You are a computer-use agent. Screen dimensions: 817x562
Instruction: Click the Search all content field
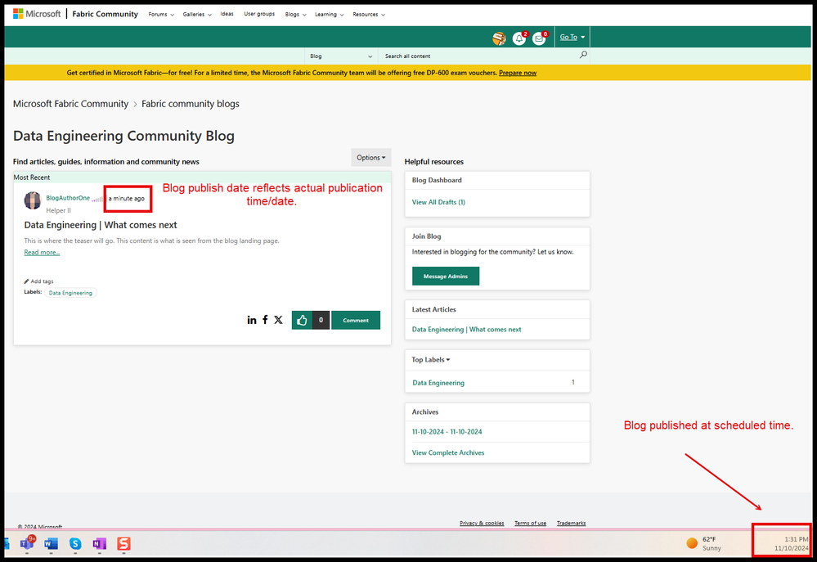[479, 56]
